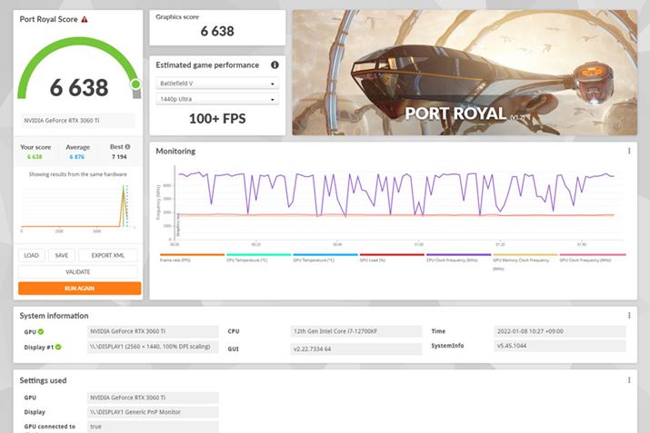Click the GPU value in Settings used
The height and width of the screenshot is (433, 650).
click(153, 398)
